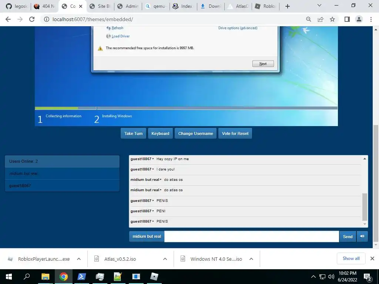Show hidden system tray icons

(313, 277)
